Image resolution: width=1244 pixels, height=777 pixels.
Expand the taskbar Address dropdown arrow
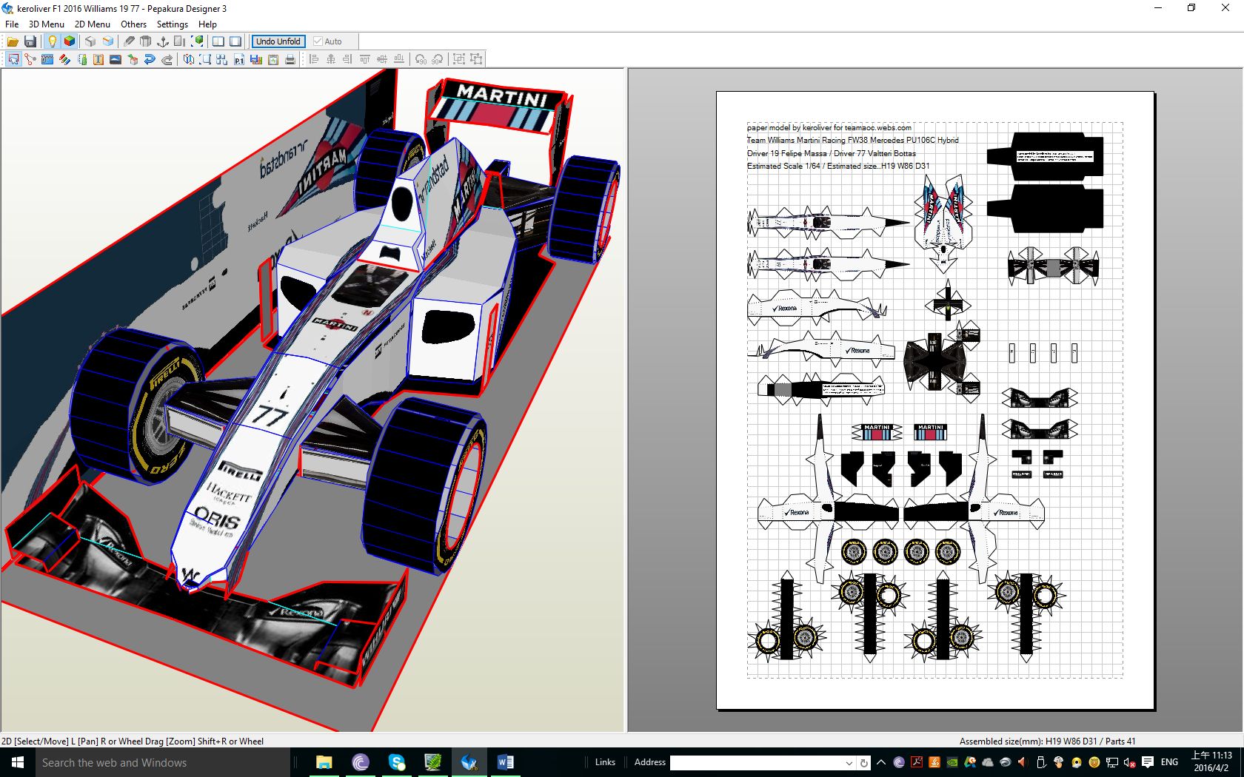pos(849,762)
